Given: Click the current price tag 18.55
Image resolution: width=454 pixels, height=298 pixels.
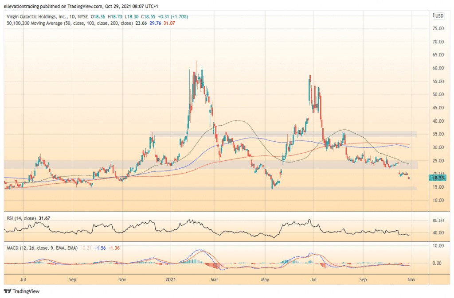Looking at the screenshot, I should tap(438, 178).
